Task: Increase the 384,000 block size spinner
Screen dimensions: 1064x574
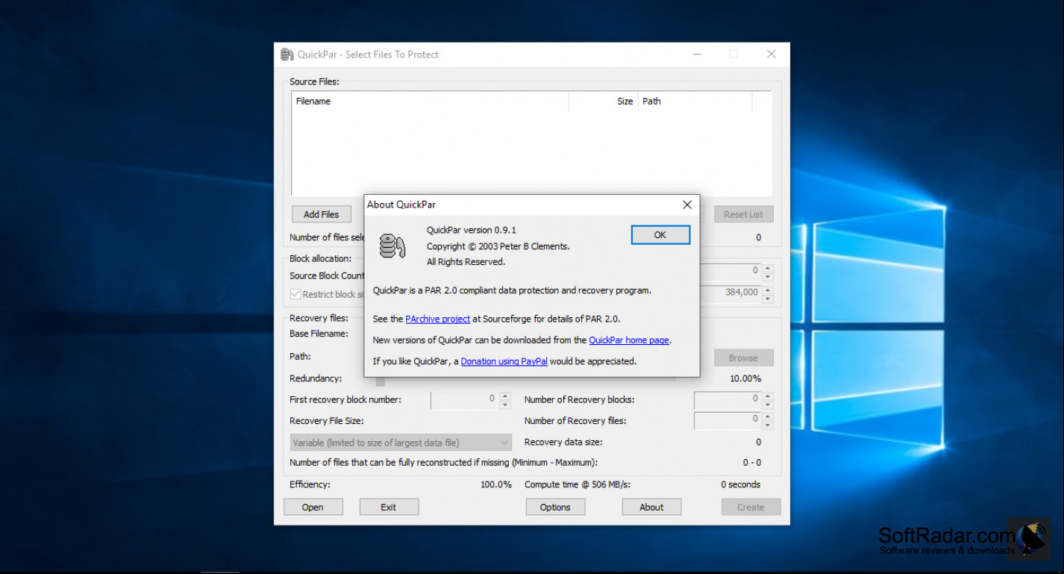Action: point(768,290)
